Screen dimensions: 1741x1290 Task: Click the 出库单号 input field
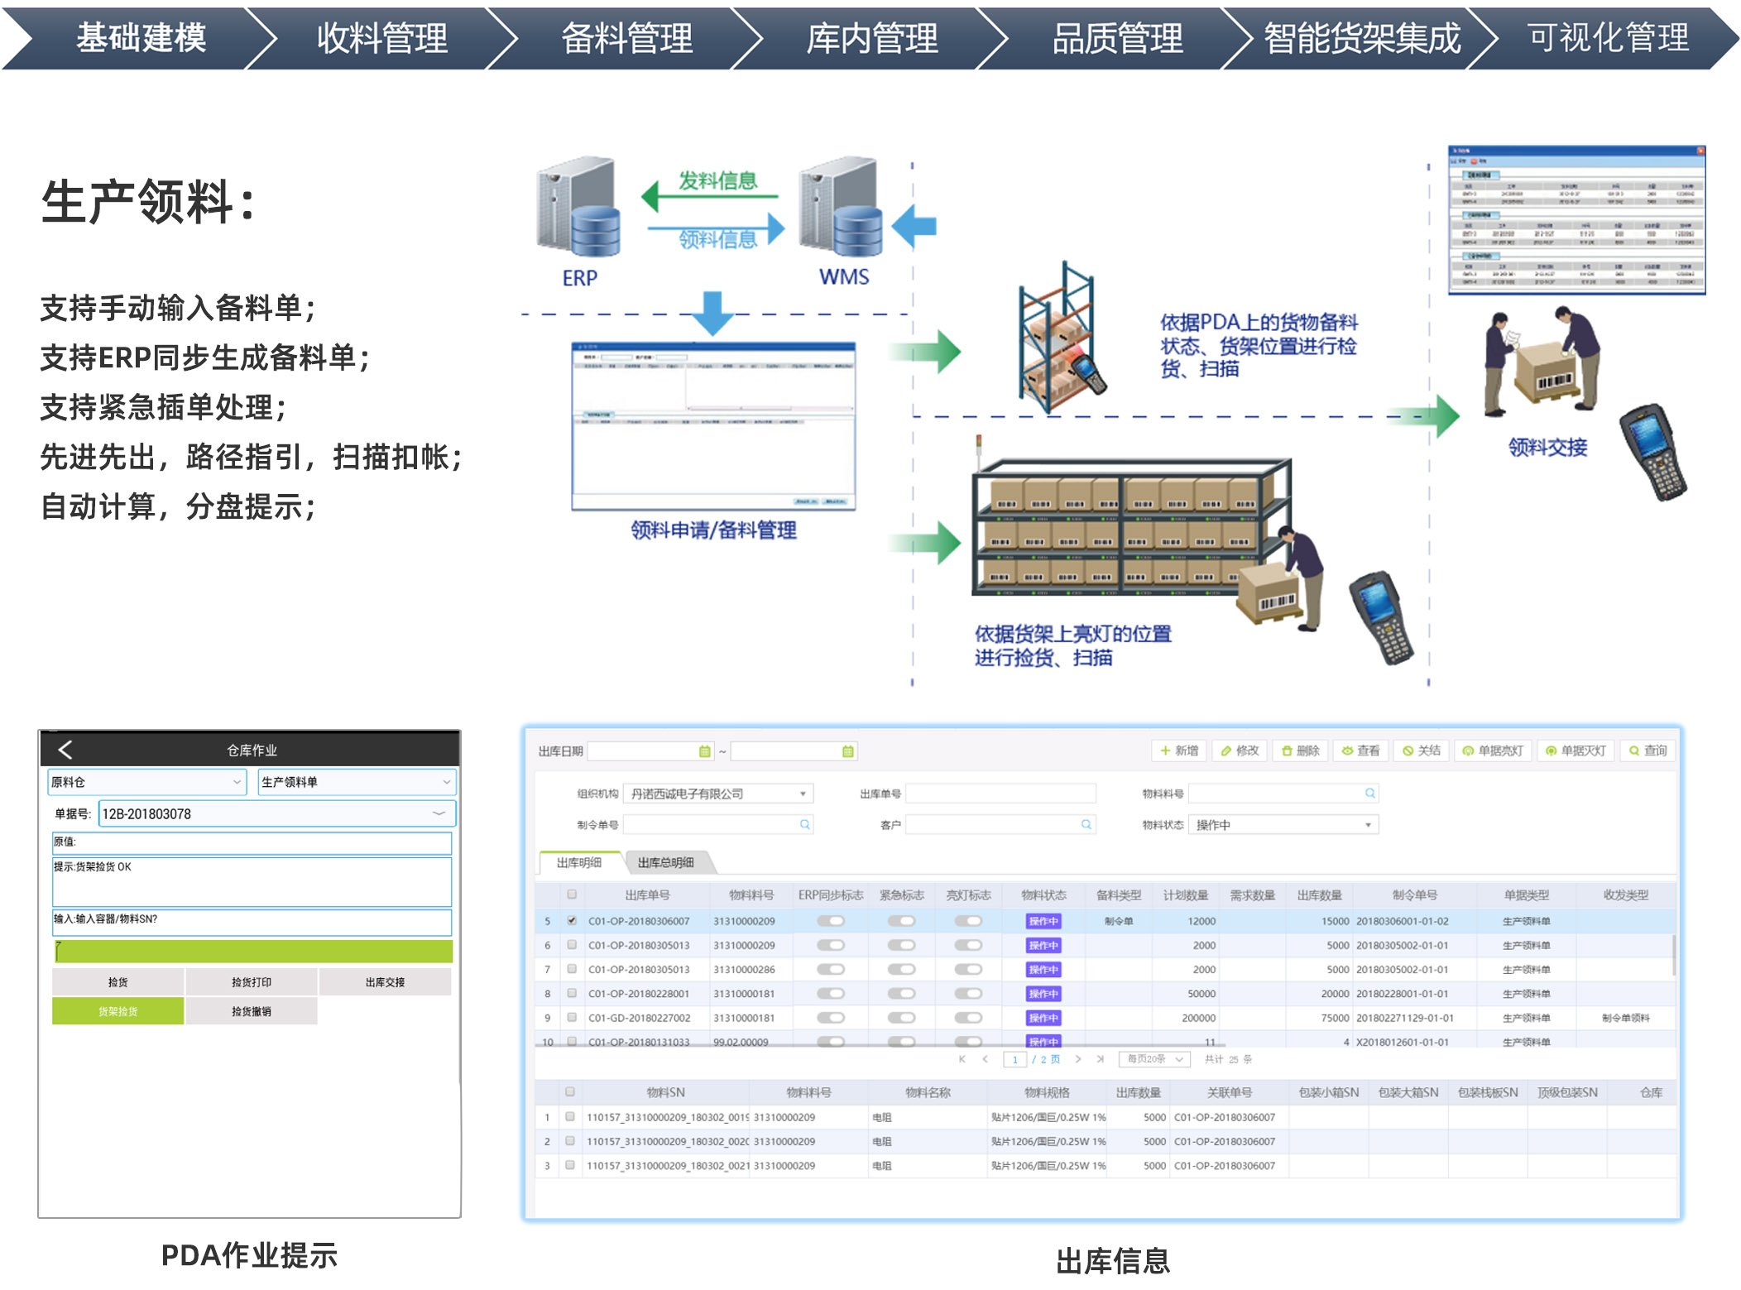coord(1000,794)
